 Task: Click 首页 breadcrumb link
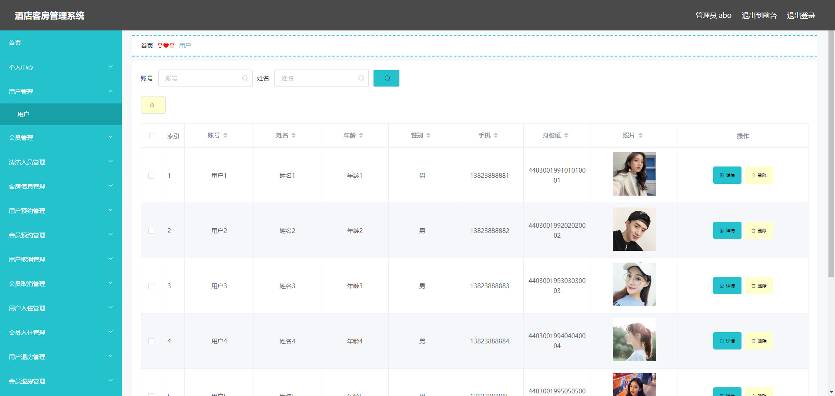(x=147, y=46)
